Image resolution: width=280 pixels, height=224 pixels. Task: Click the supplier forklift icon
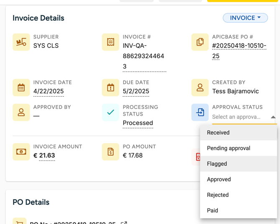21,42
